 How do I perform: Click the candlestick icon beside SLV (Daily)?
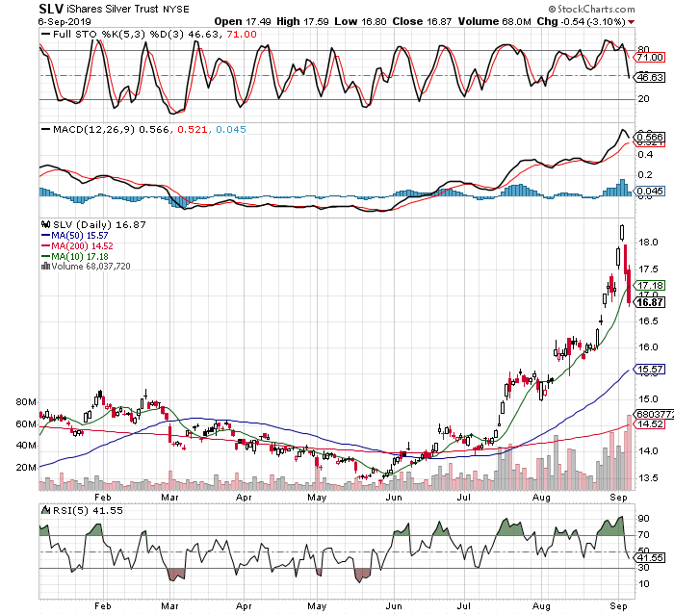[x=45, y=224]
